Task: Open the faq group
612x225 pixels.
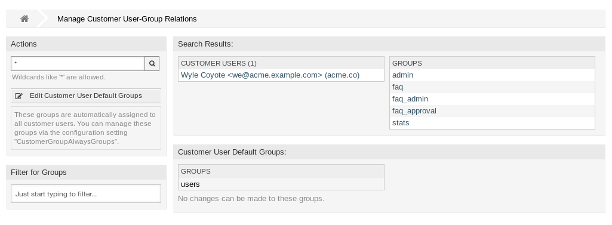Action: coord(397,87)
